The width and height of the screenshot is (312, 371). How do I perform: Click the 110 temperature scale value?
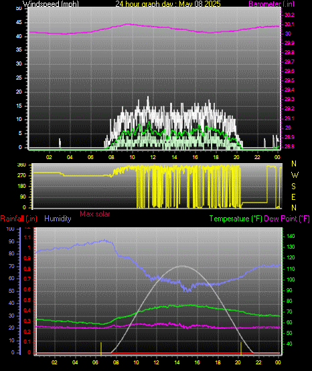click(x=291, y=269)
